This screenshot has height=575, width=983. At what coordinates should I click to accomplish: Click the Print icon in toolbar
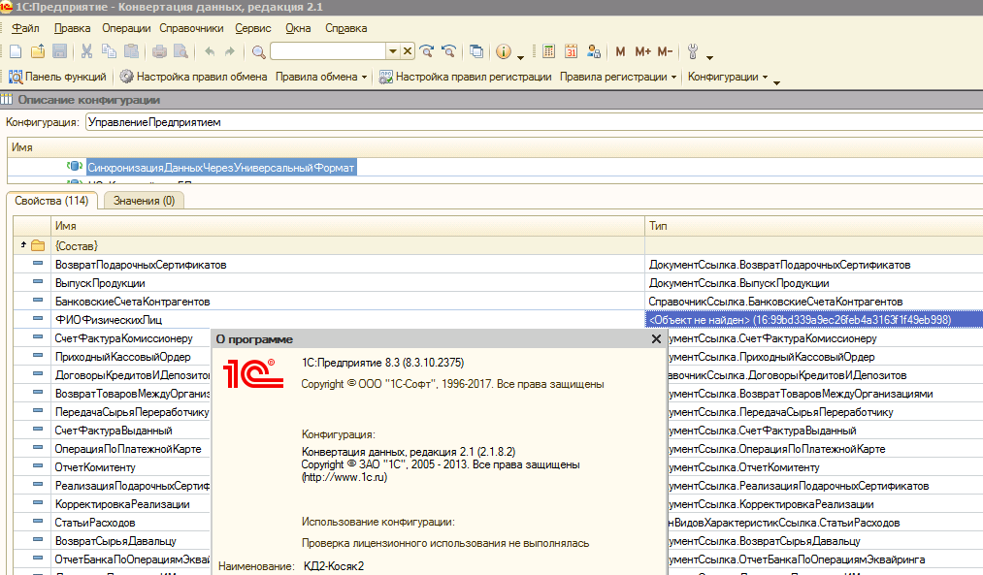pyautogui.click(x=160, y=51)
